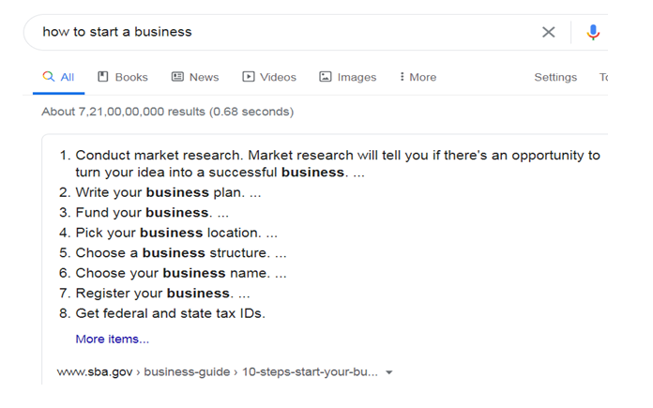Open the "More items..." link
The width and height of the screenshot is (653, 408).
click(112, 339)
